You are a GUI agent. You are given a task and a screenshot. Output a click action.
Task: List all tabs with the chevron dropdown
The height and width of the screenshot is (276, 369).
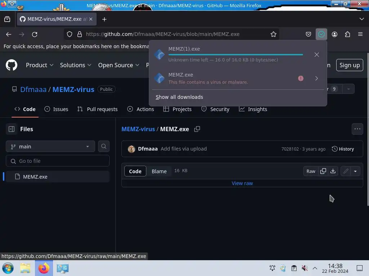coord(362,19)
